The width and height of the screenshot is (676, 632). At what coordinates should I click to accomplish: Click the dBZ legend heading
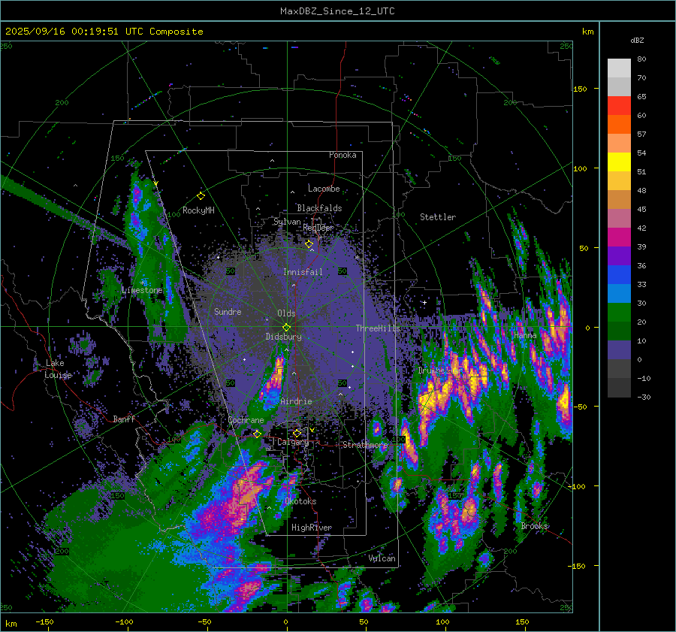(637, 40)
